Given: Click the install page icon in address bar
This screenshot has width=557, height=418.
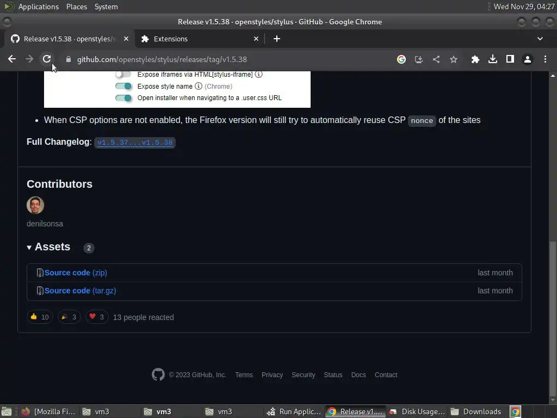Looking at the screenshot, I should 419,59.
